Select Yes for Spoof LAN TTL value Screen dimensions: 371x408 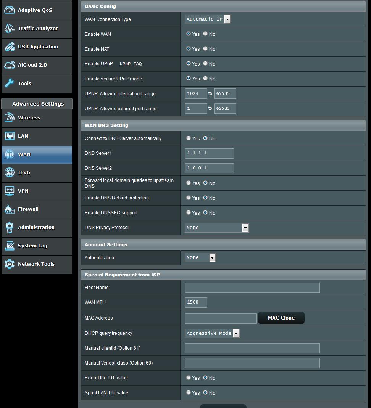(189, 392)
